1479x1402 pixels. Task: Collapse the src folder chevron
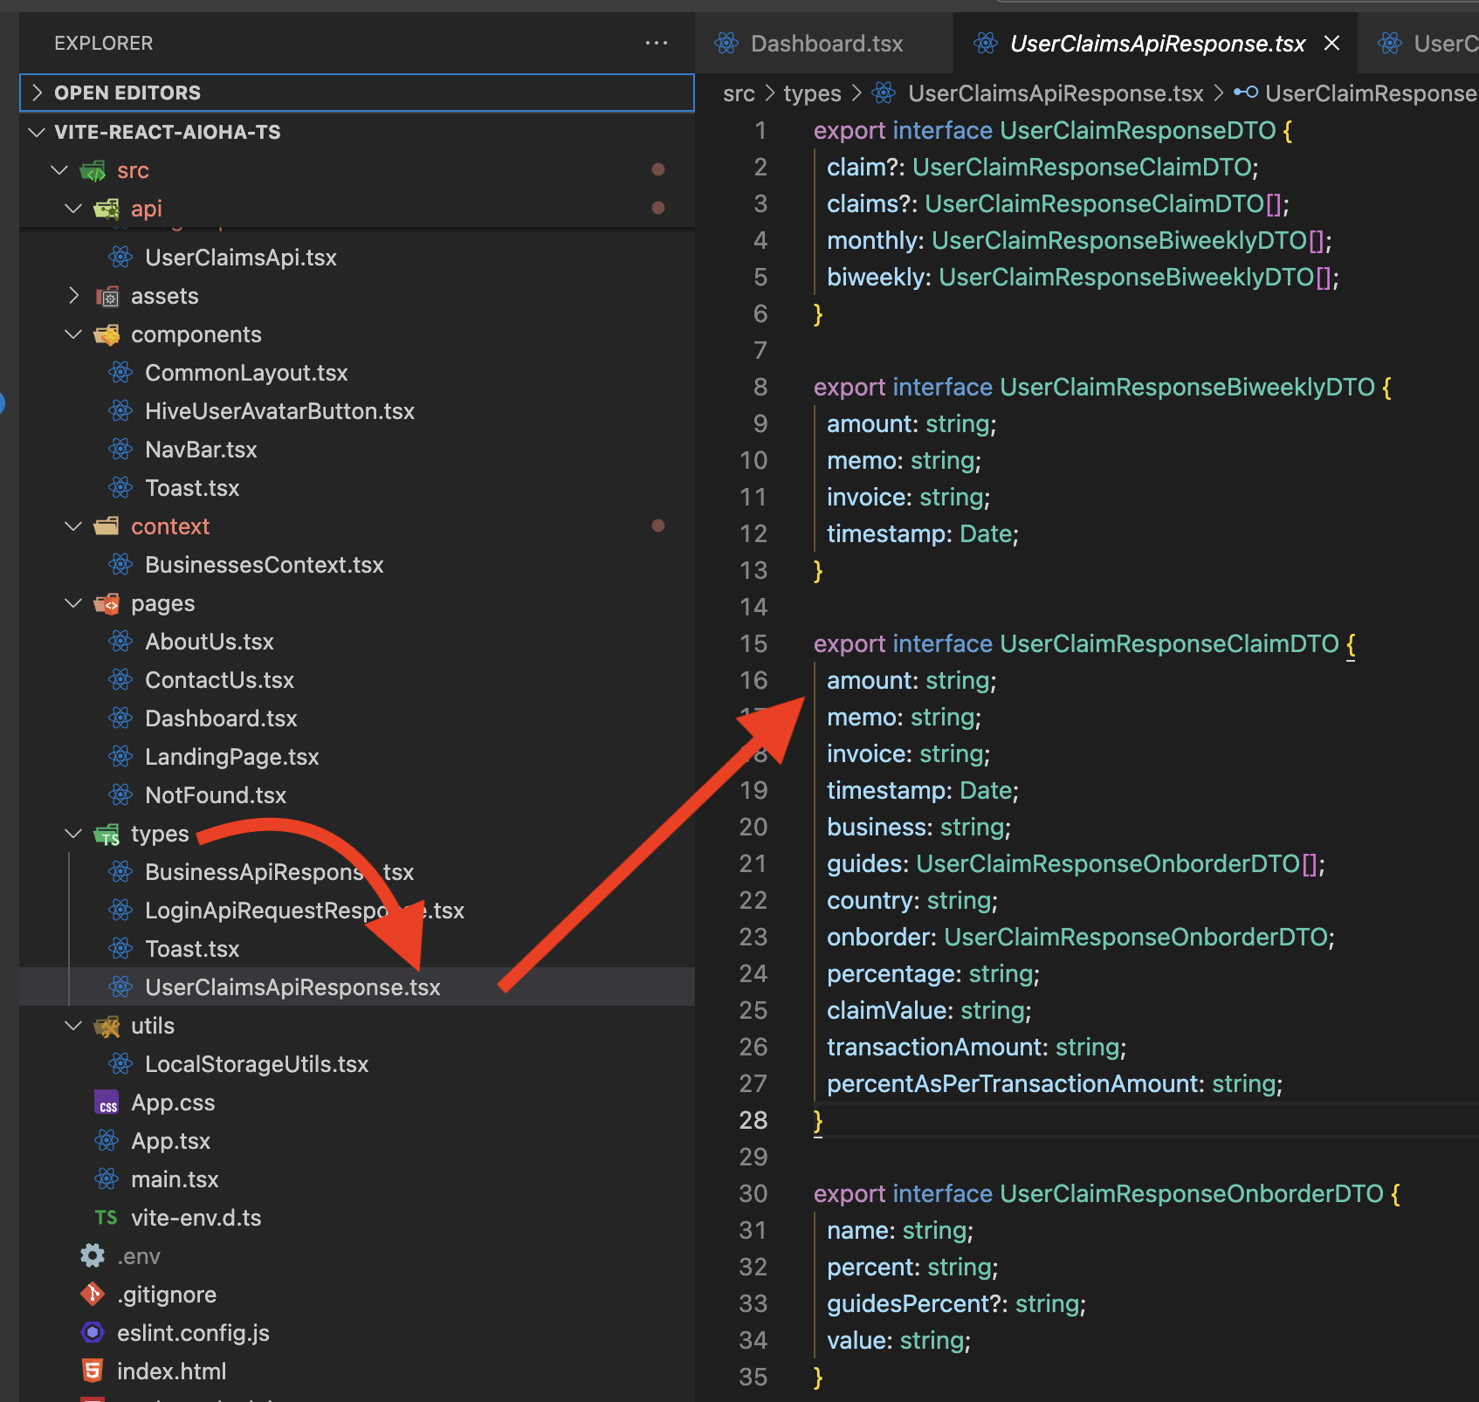click(x=59, y=170)
